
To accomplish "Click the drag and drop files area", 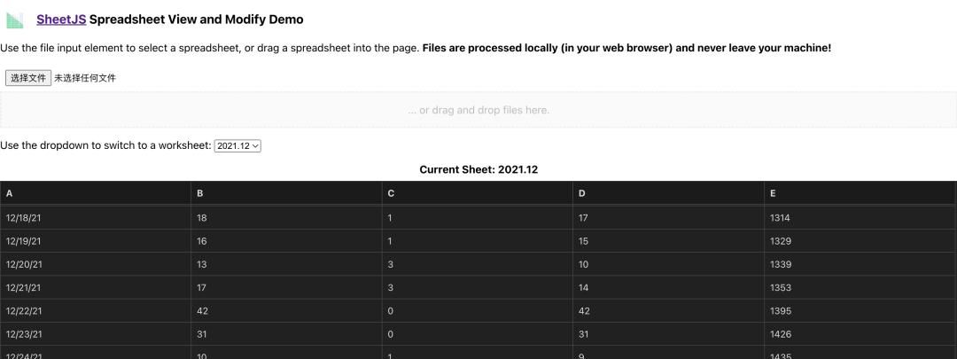I will point(478,111).
